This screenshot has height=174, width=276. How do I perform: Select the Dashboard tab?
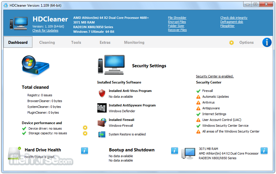(18, 42)
